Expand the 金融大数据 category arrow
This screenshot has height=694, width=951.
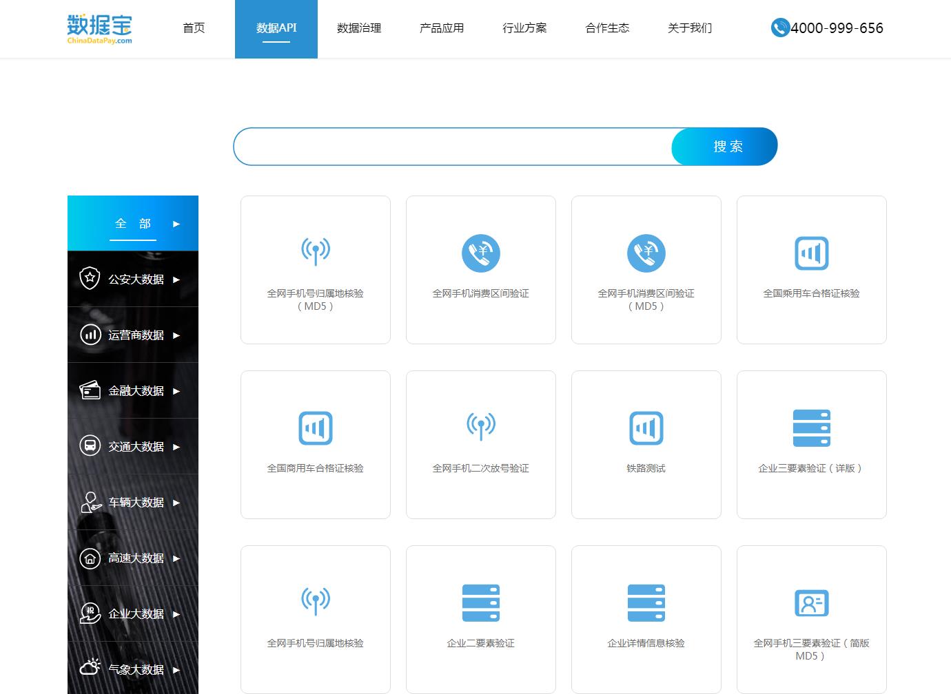(x=176, y=391)
